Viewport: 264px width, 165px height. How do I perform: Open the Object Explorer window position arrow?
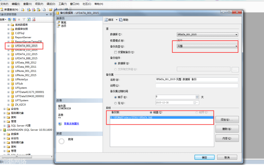(x=47, y=15)
